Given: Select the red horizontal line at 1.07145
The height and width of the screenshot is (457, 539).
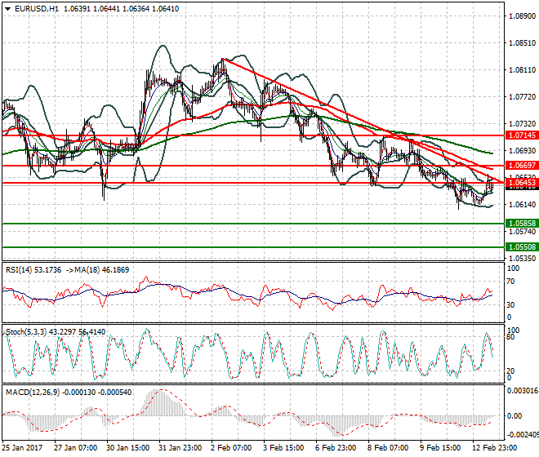Looking at the screenshot, I should tap(253, 135).
